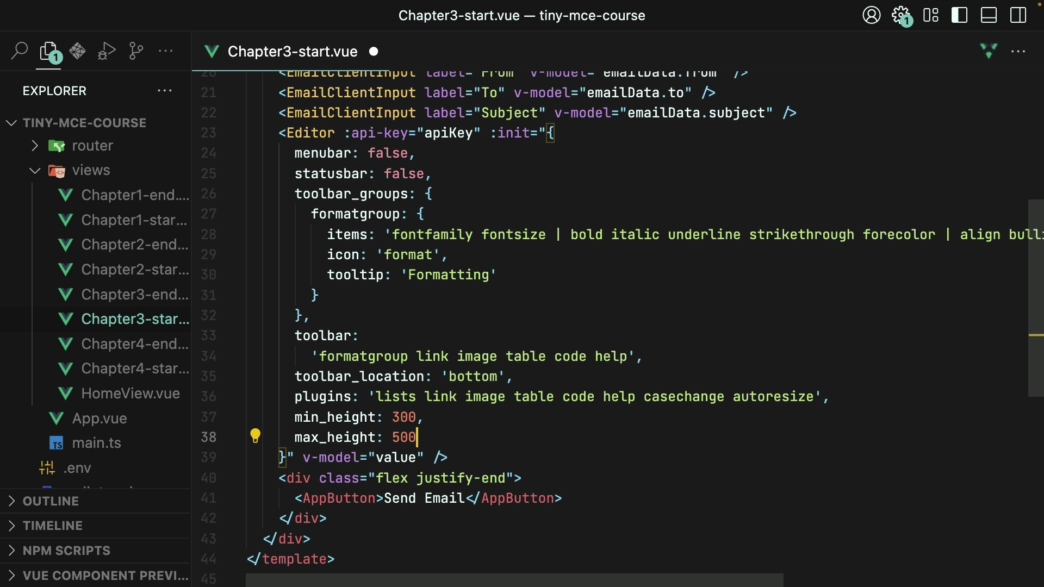Click the closing template tag

[x=290, y=559]
